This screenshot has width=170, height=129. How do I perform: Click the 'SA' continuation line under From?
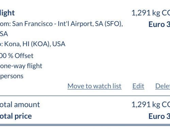coord(4,34)
